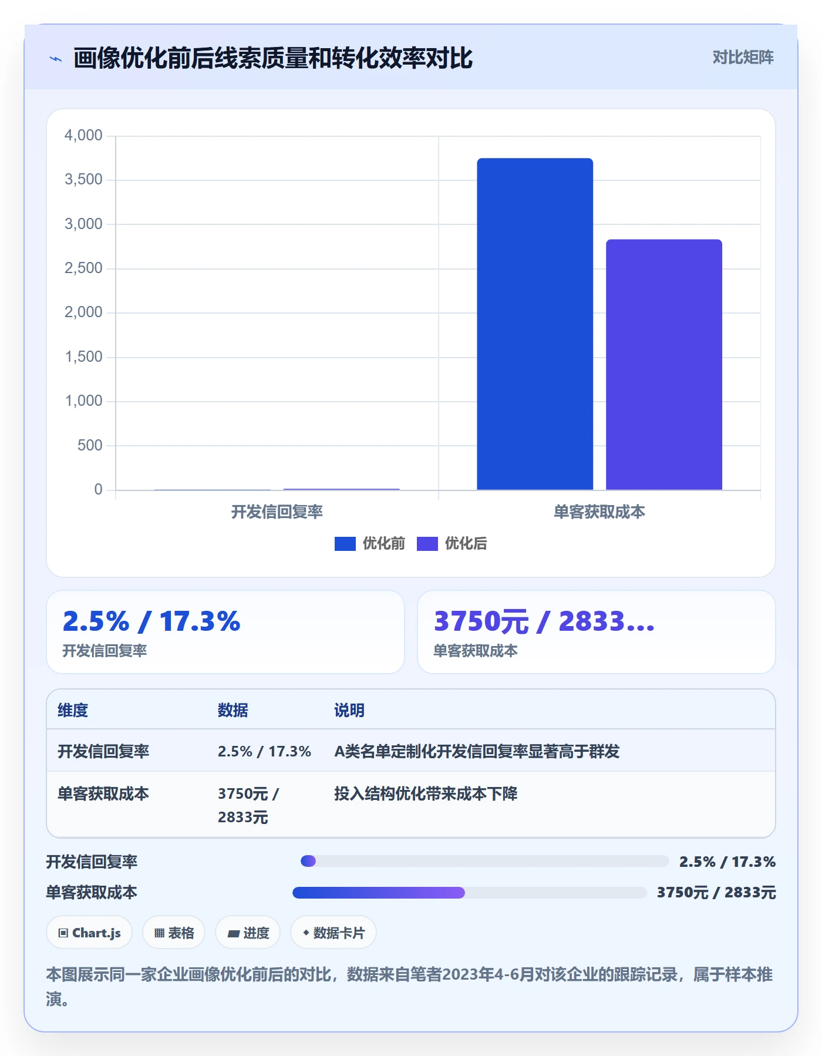Click the 开发信回复率 x-axis label under the chart
Image resolution: width=822 pixels, height=1056 pixels.
click(x=277, y=512)
